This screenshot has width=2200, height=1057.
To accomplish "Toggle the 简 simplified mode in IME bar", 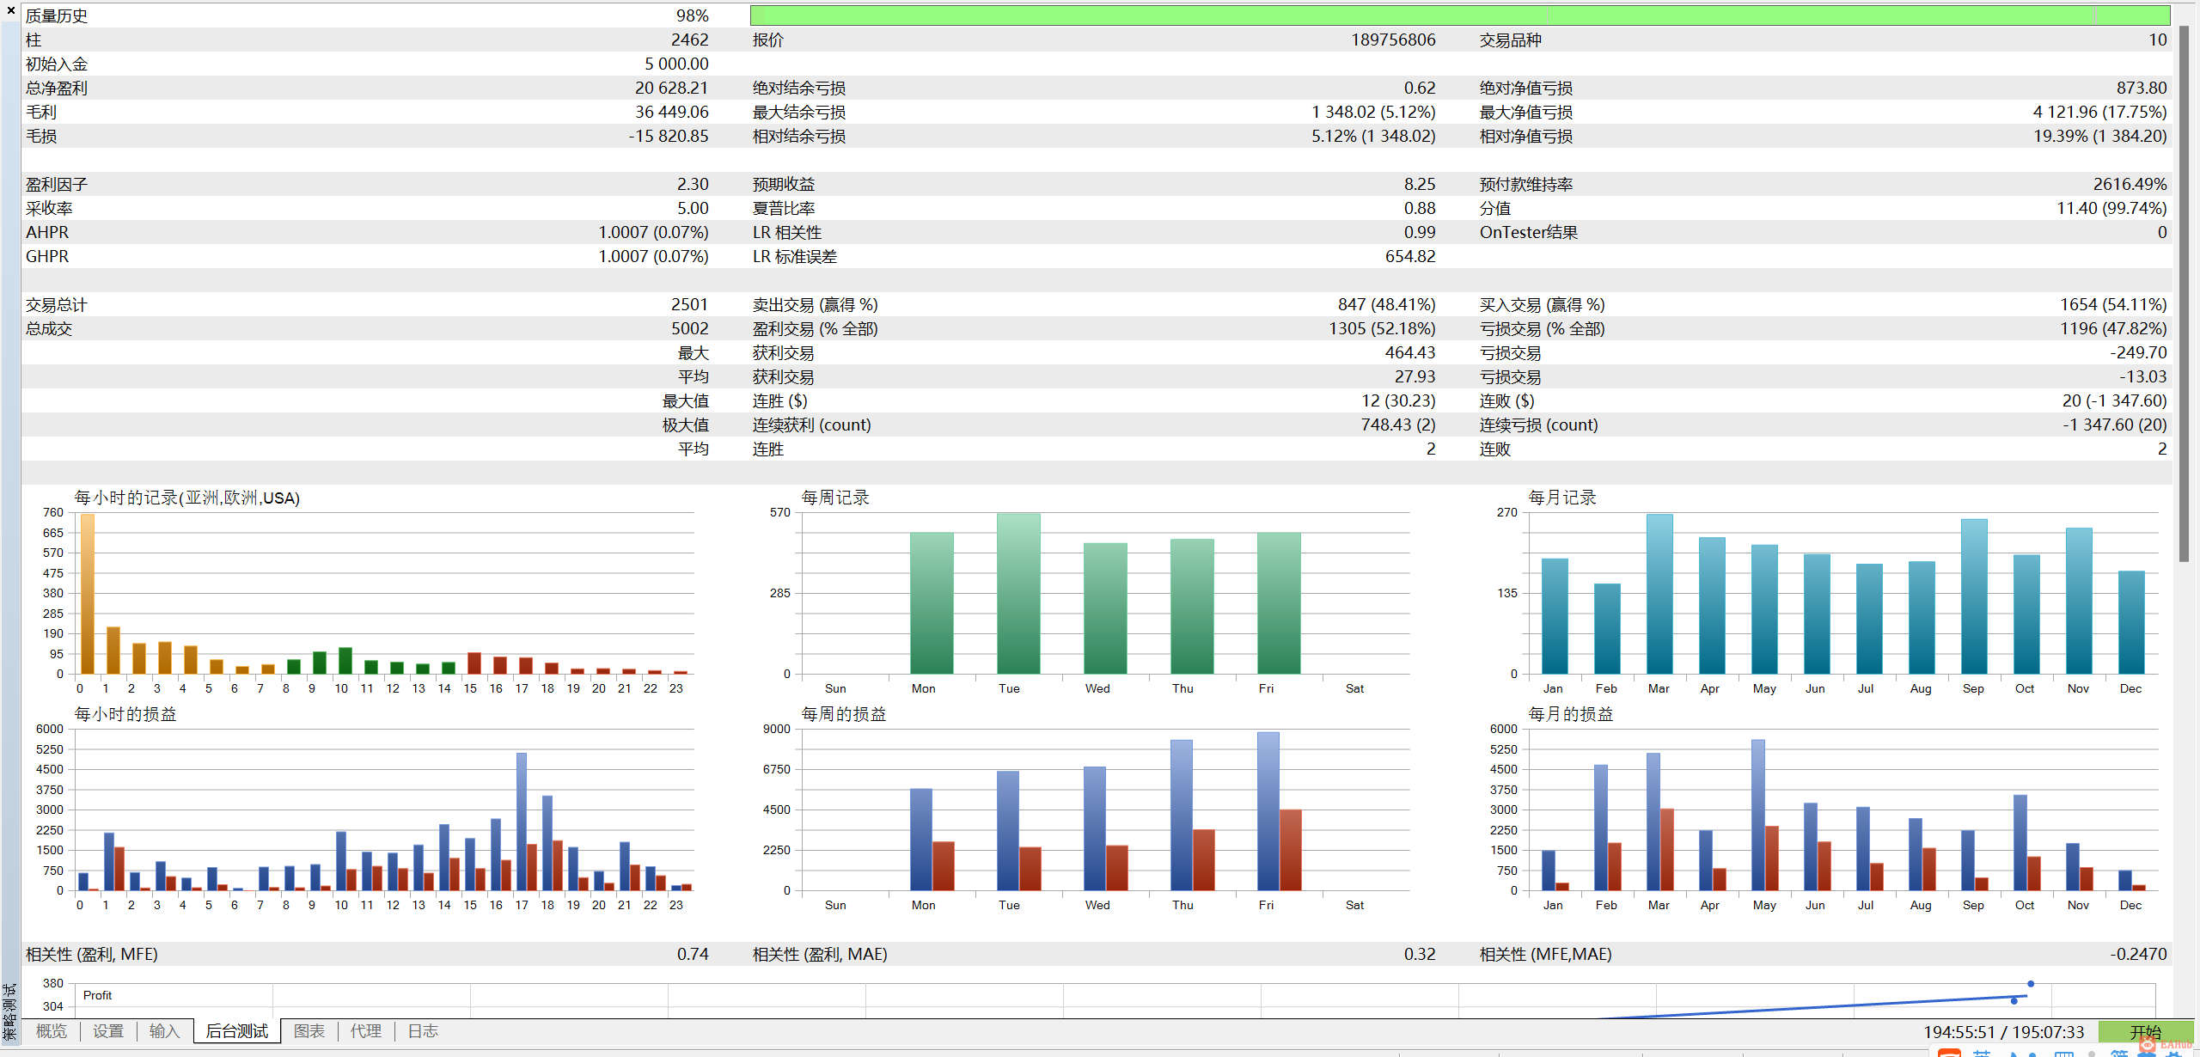I will coord(2119,1053).
